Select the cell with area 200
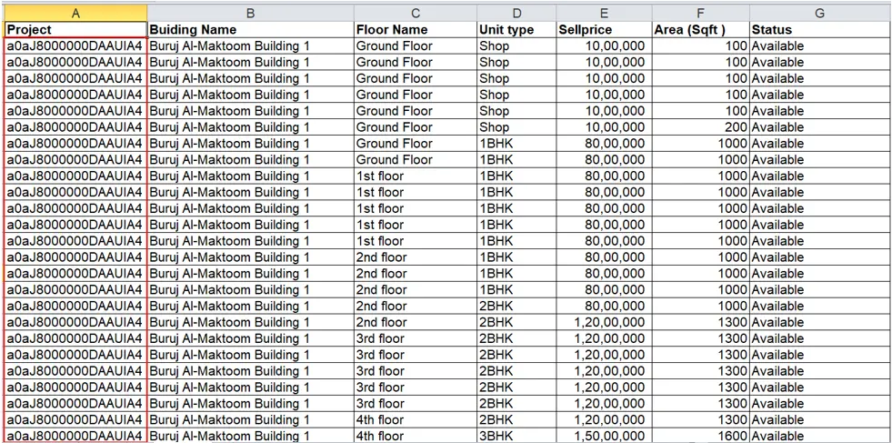 pos(700,127)
